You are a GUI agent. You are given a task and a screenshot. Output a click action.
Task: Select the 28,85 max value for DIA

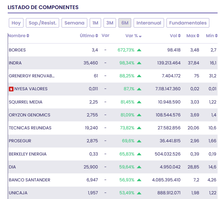click(193, 167)
